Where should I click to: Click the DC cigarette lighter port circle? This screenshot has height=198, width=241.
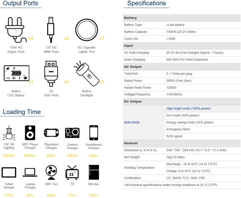pyautogui.click(x=86, y=30)
